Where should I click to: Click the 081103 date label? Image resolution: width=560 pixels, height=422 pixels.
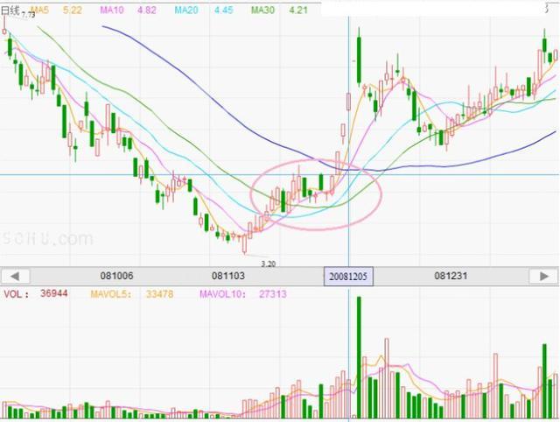pos(228,276)
